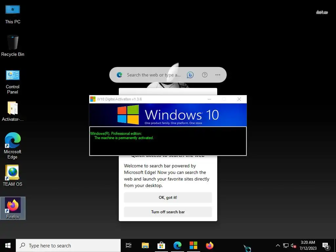Viewport: 336px width, 252px height.
Task: Open Microsoft Edge from the taskbar
Action: point(178,245)
